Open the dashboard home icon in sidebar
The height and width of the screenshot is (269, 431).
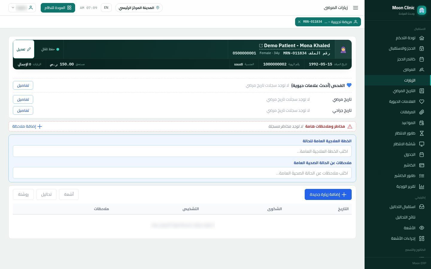pos(422,38)
